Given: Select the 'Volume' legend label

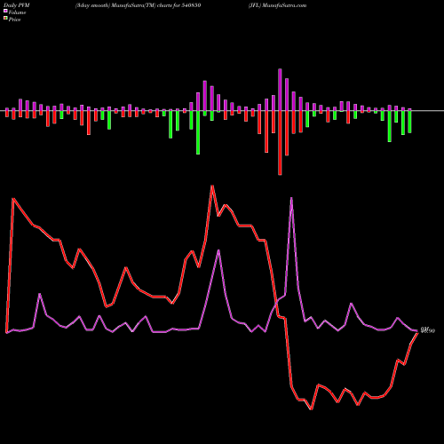Looking at the screenshot, I should point(17,12).
